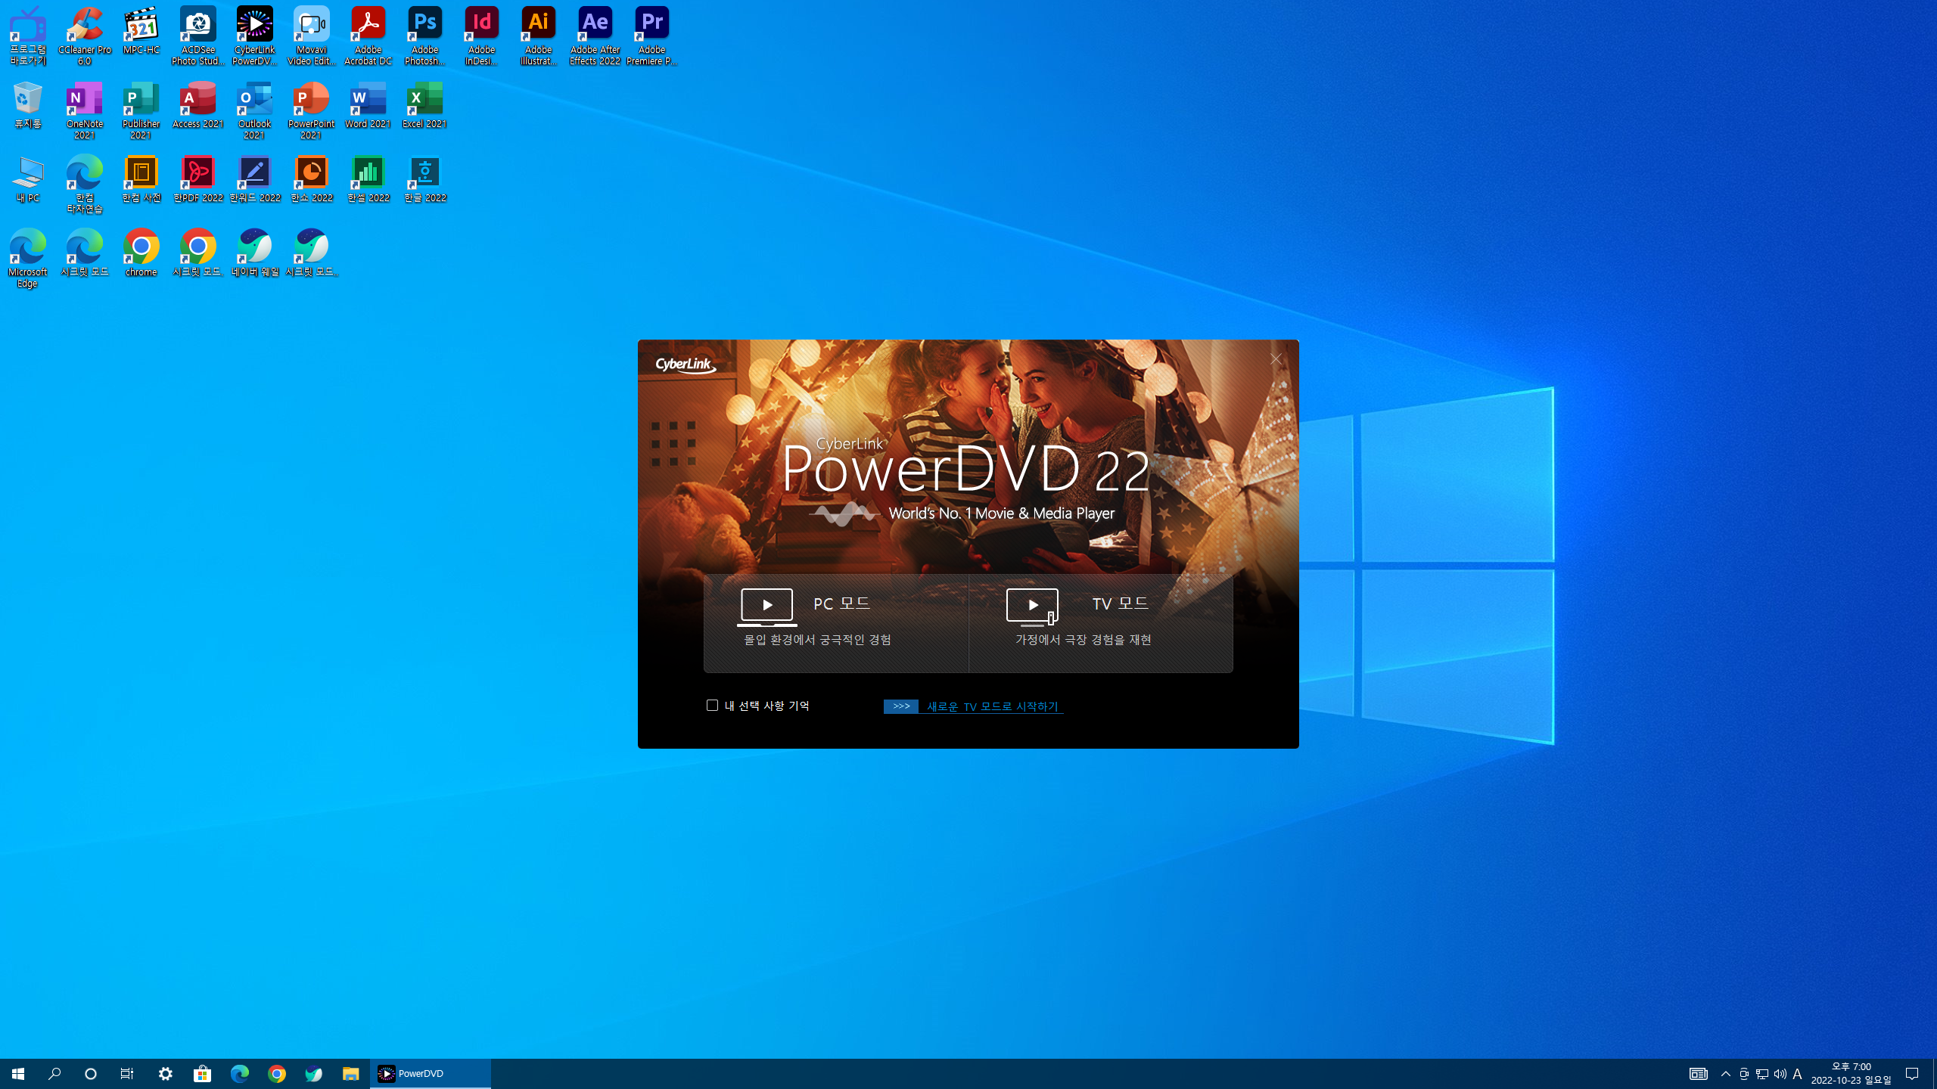Expand hidden system tray icons chevron
Viewport: 1937px width, 1089px height.
[x=1726, y=1073]
